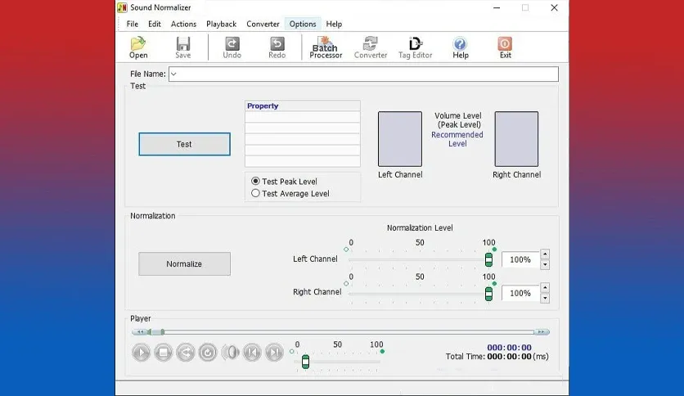The height and width of the screenshot is (396, 684).
Task: Click the Redo toolbar icon
Action: point(277,47)
